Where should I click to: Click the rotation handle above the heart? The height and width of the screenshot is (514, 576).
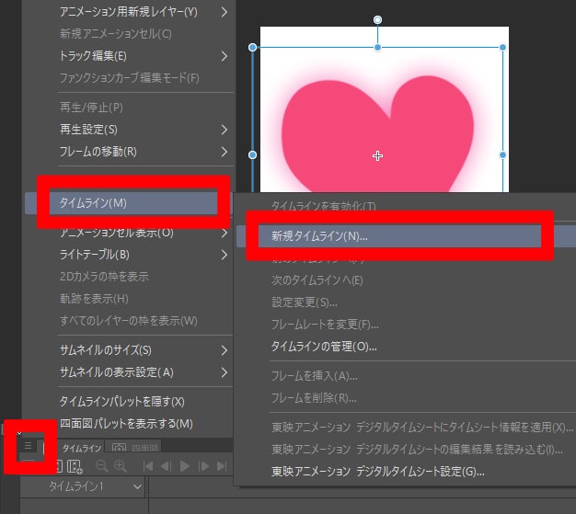point(377,19)
